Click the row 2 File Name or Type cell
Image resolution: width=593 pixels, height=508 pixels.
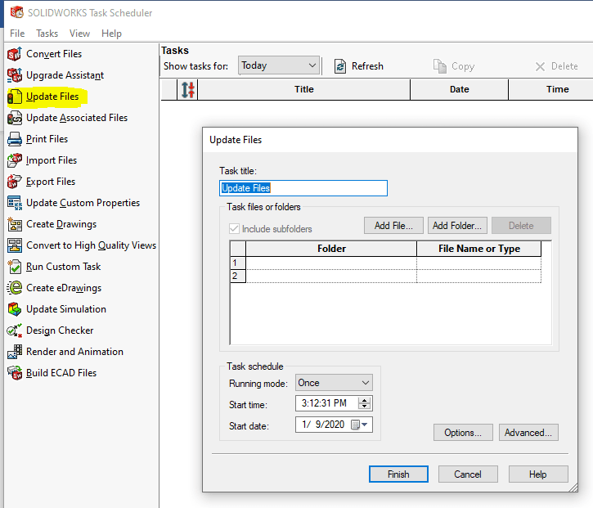[x=479, y=276]
